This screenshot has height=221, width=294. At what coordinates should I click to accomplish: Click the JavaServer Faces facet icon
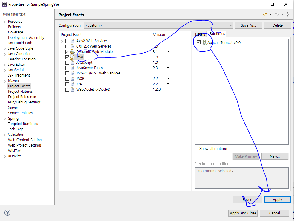pos(73,68)
